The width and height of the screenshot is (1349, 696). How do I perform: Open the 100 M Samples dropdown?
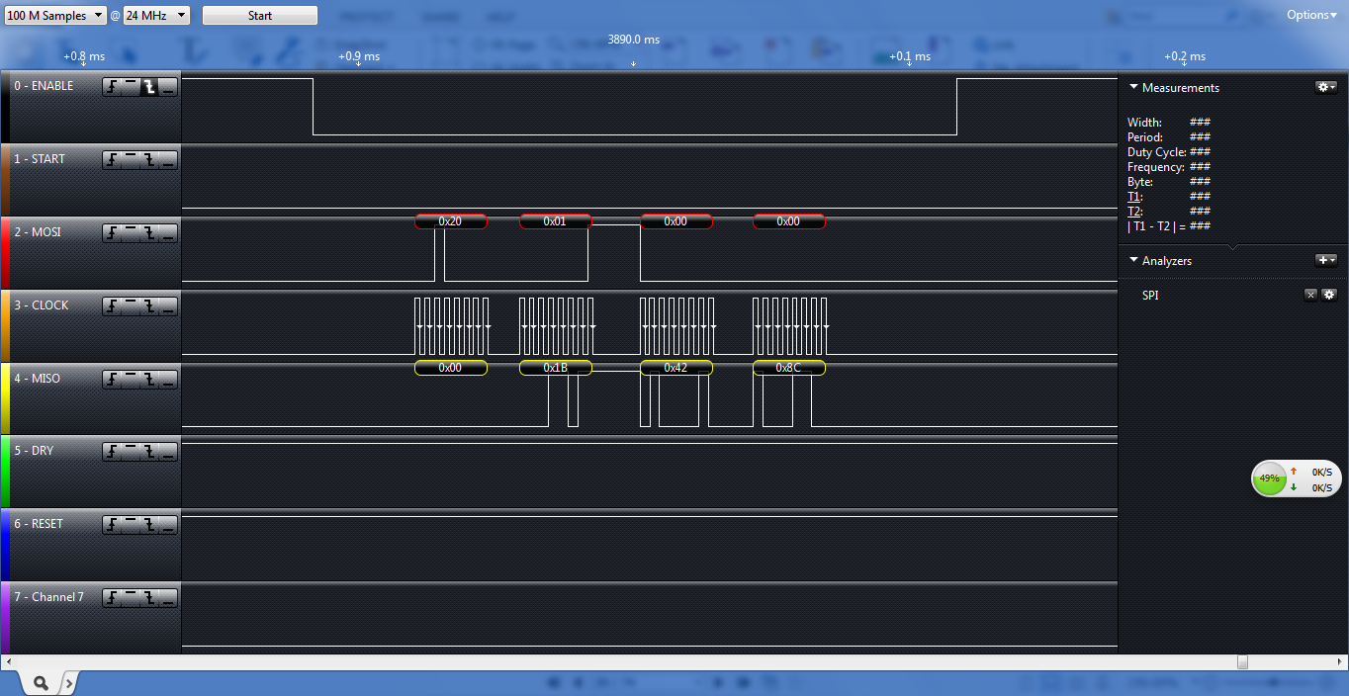coord(54,16)
